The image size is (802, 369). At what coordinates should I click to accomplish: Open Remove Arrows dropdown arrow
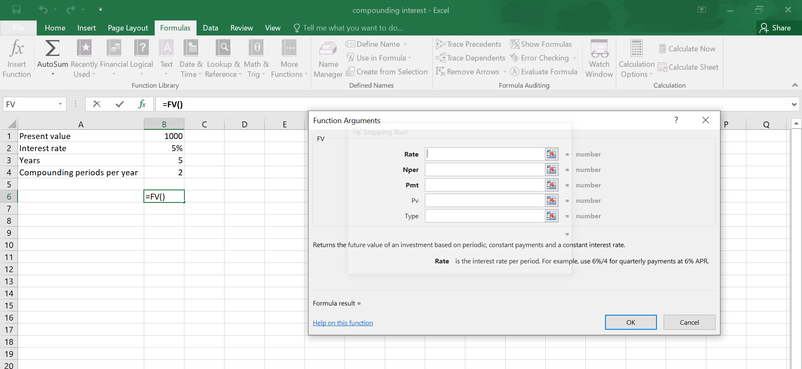point(505,72)
